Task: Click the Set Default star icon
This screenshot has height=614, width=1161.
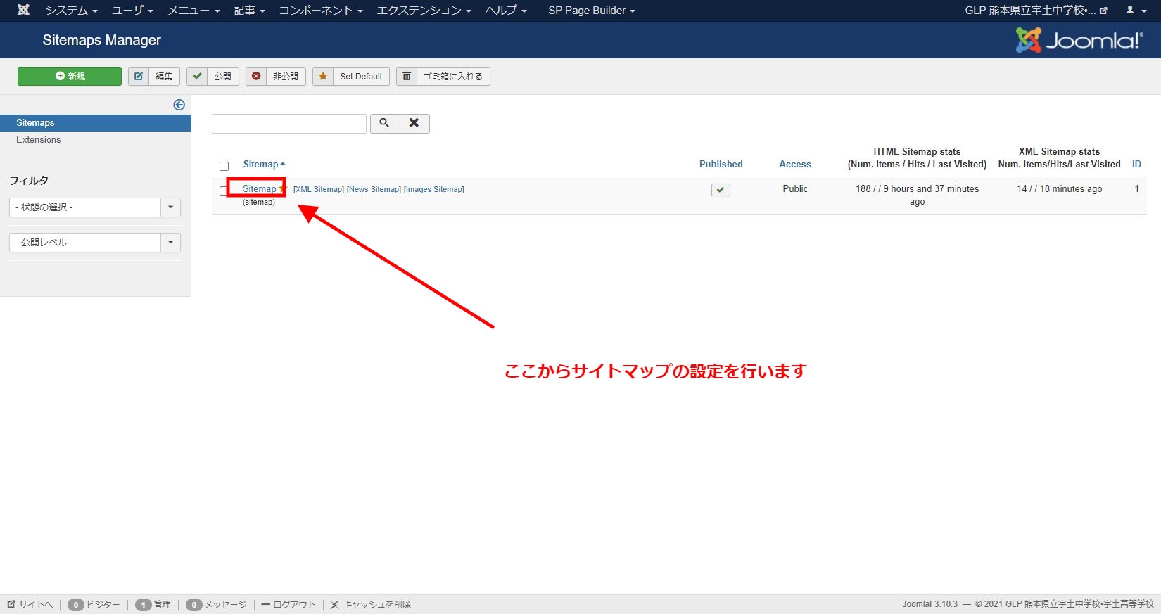Action: (323, 76)
